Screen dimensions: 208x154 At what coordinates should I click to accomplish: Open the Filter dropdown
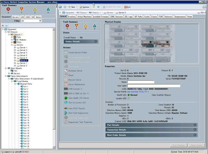click(31, 21)
